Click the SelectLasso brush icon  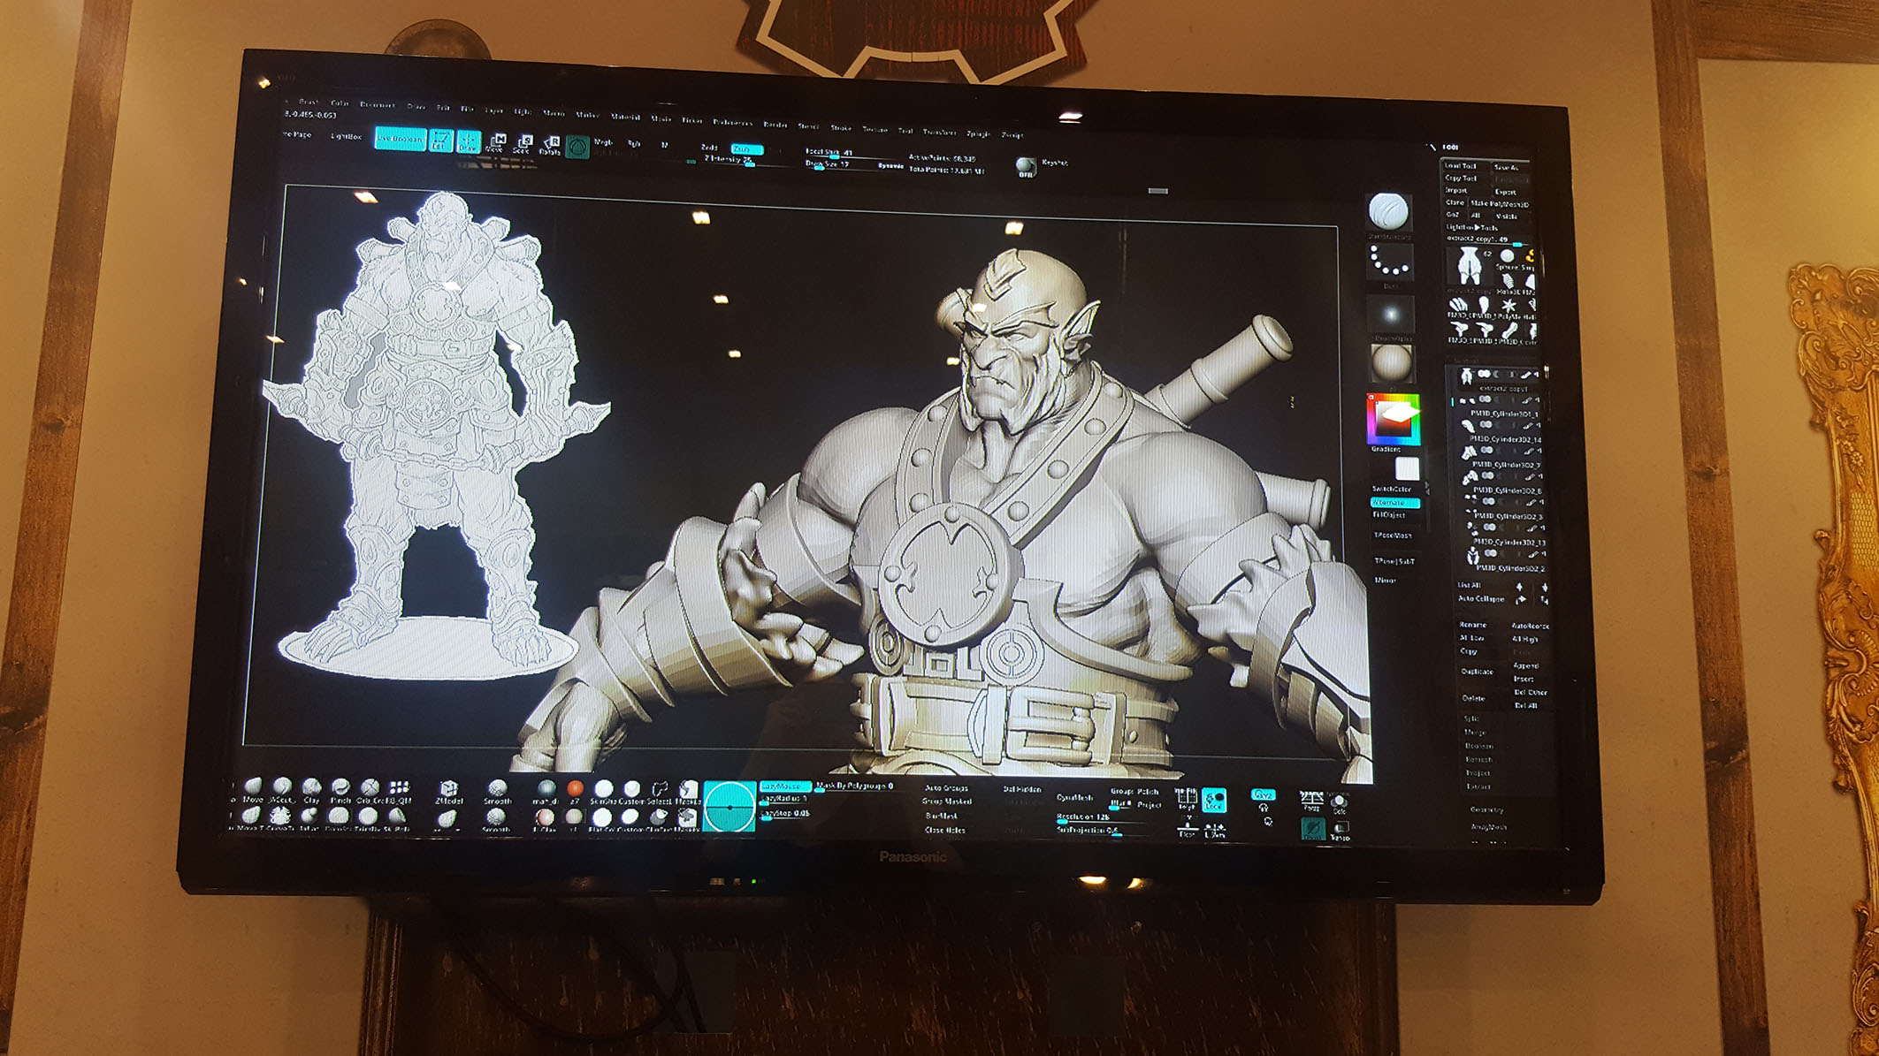coord(660,791)
